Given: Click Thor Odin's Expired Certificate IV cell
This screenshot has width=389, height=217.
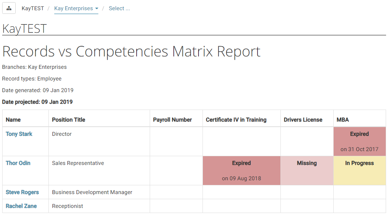Looking at the screenshot, I should point(241,171).
